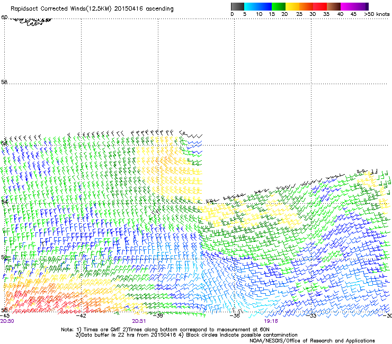Click the cyan-blue 5-15 knots legend band

tap(258, 6)
